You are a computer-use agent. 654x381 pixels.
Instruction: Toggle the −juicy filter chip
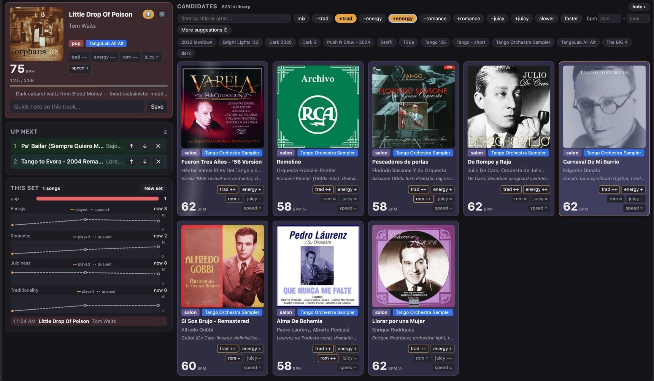(497, 18)
